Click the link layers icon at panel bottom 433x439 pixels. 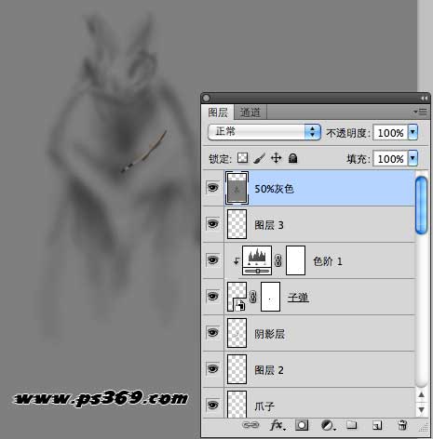[x=250, y=425]
